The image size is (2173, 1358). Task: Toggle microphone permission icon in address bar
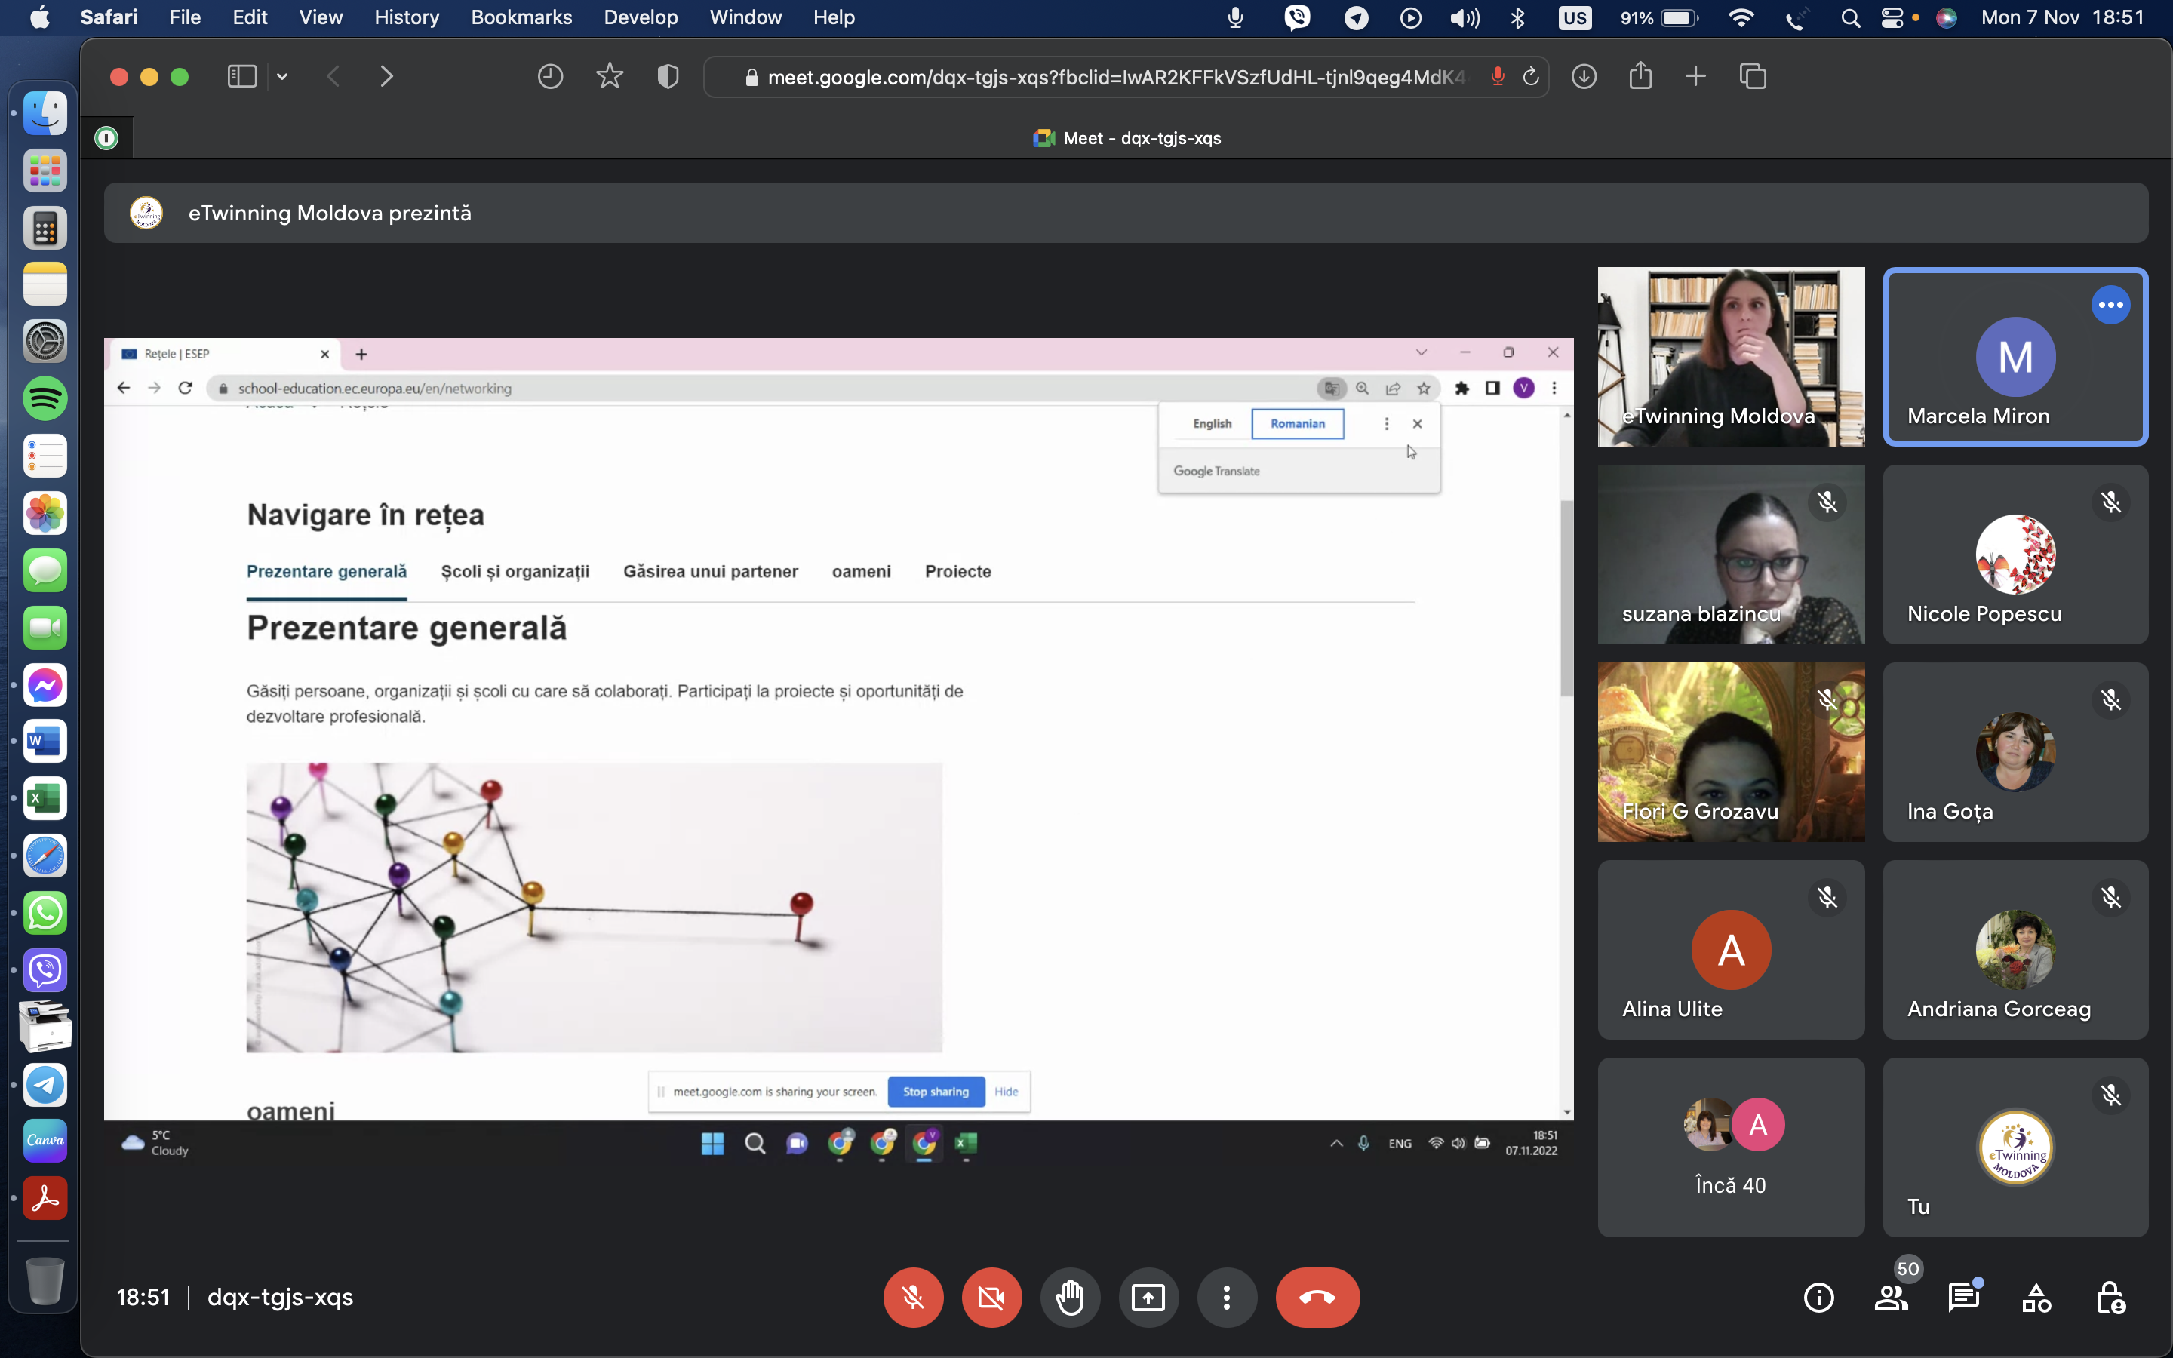click(x=1497, y=77)
